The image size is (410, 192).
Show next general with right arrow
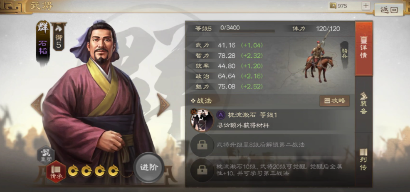click(x=163, y=105)
